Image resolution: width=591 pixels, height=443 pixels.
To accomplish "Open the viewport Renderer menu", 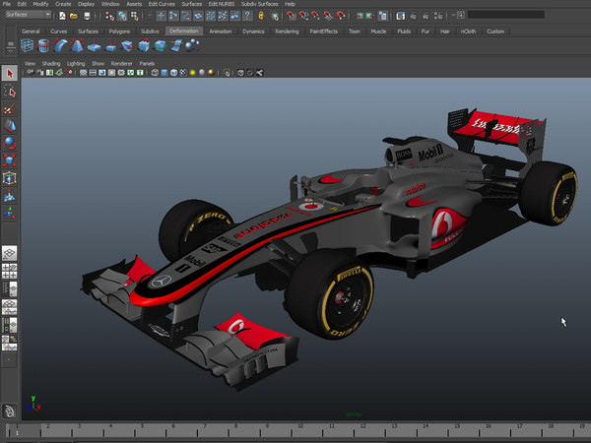I will (121, 63).
